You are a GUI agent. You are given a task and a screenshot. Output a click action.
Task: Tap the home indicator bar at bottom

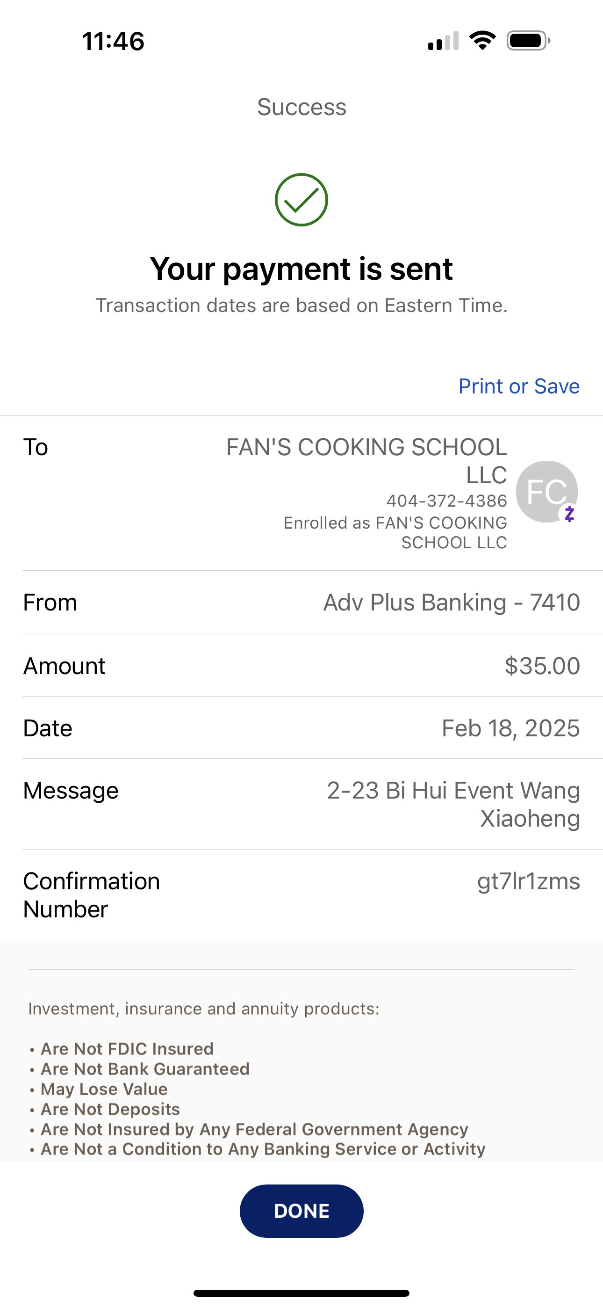point(301,1293)
